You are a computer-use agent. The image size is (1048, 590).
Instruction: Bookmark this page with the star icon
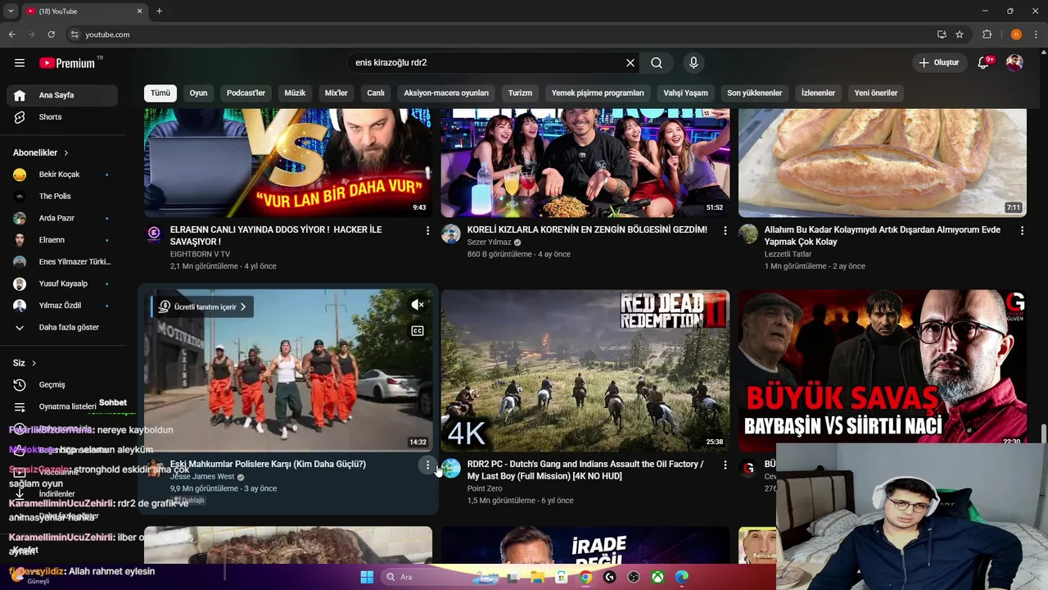960,34
